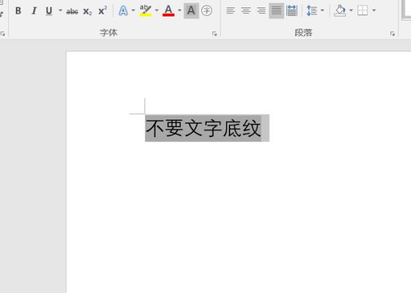
Task: Apply yellow text highlight color
Action: tap(145, 11)
